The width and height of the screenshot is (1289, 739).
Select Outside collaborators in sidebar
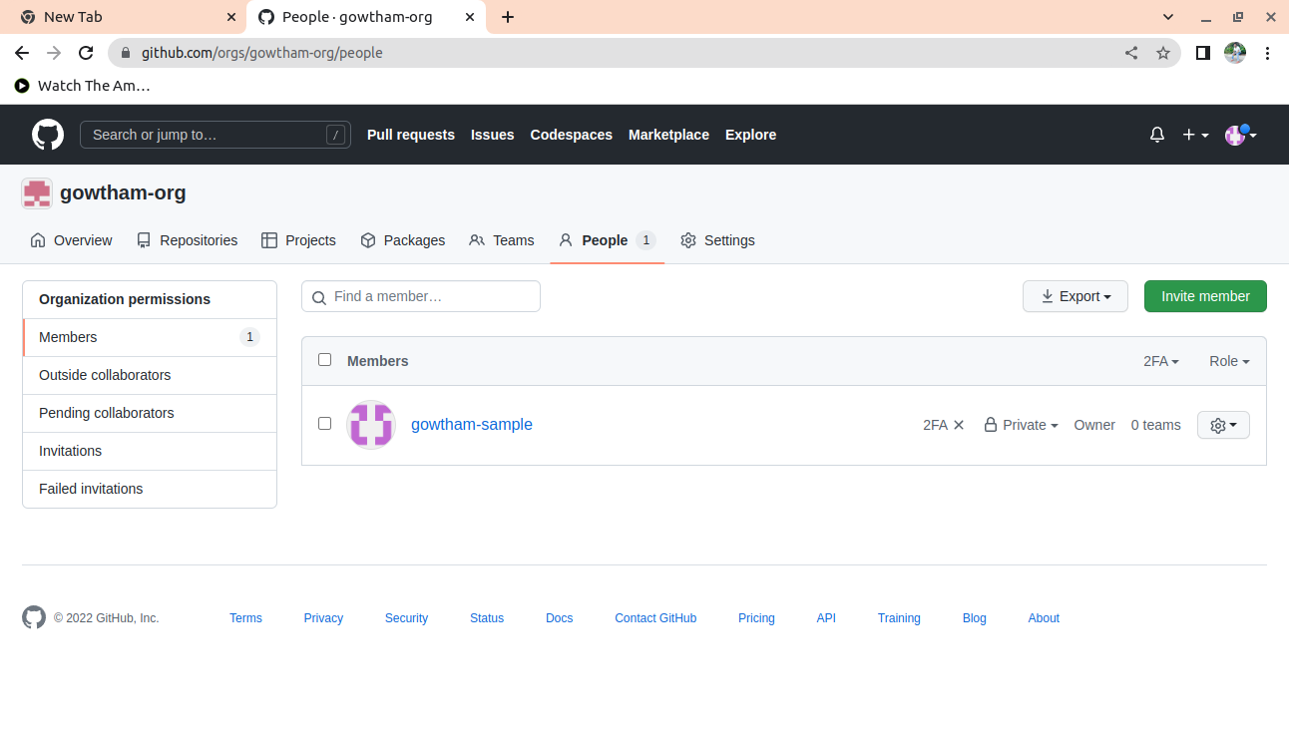(105, 375)
